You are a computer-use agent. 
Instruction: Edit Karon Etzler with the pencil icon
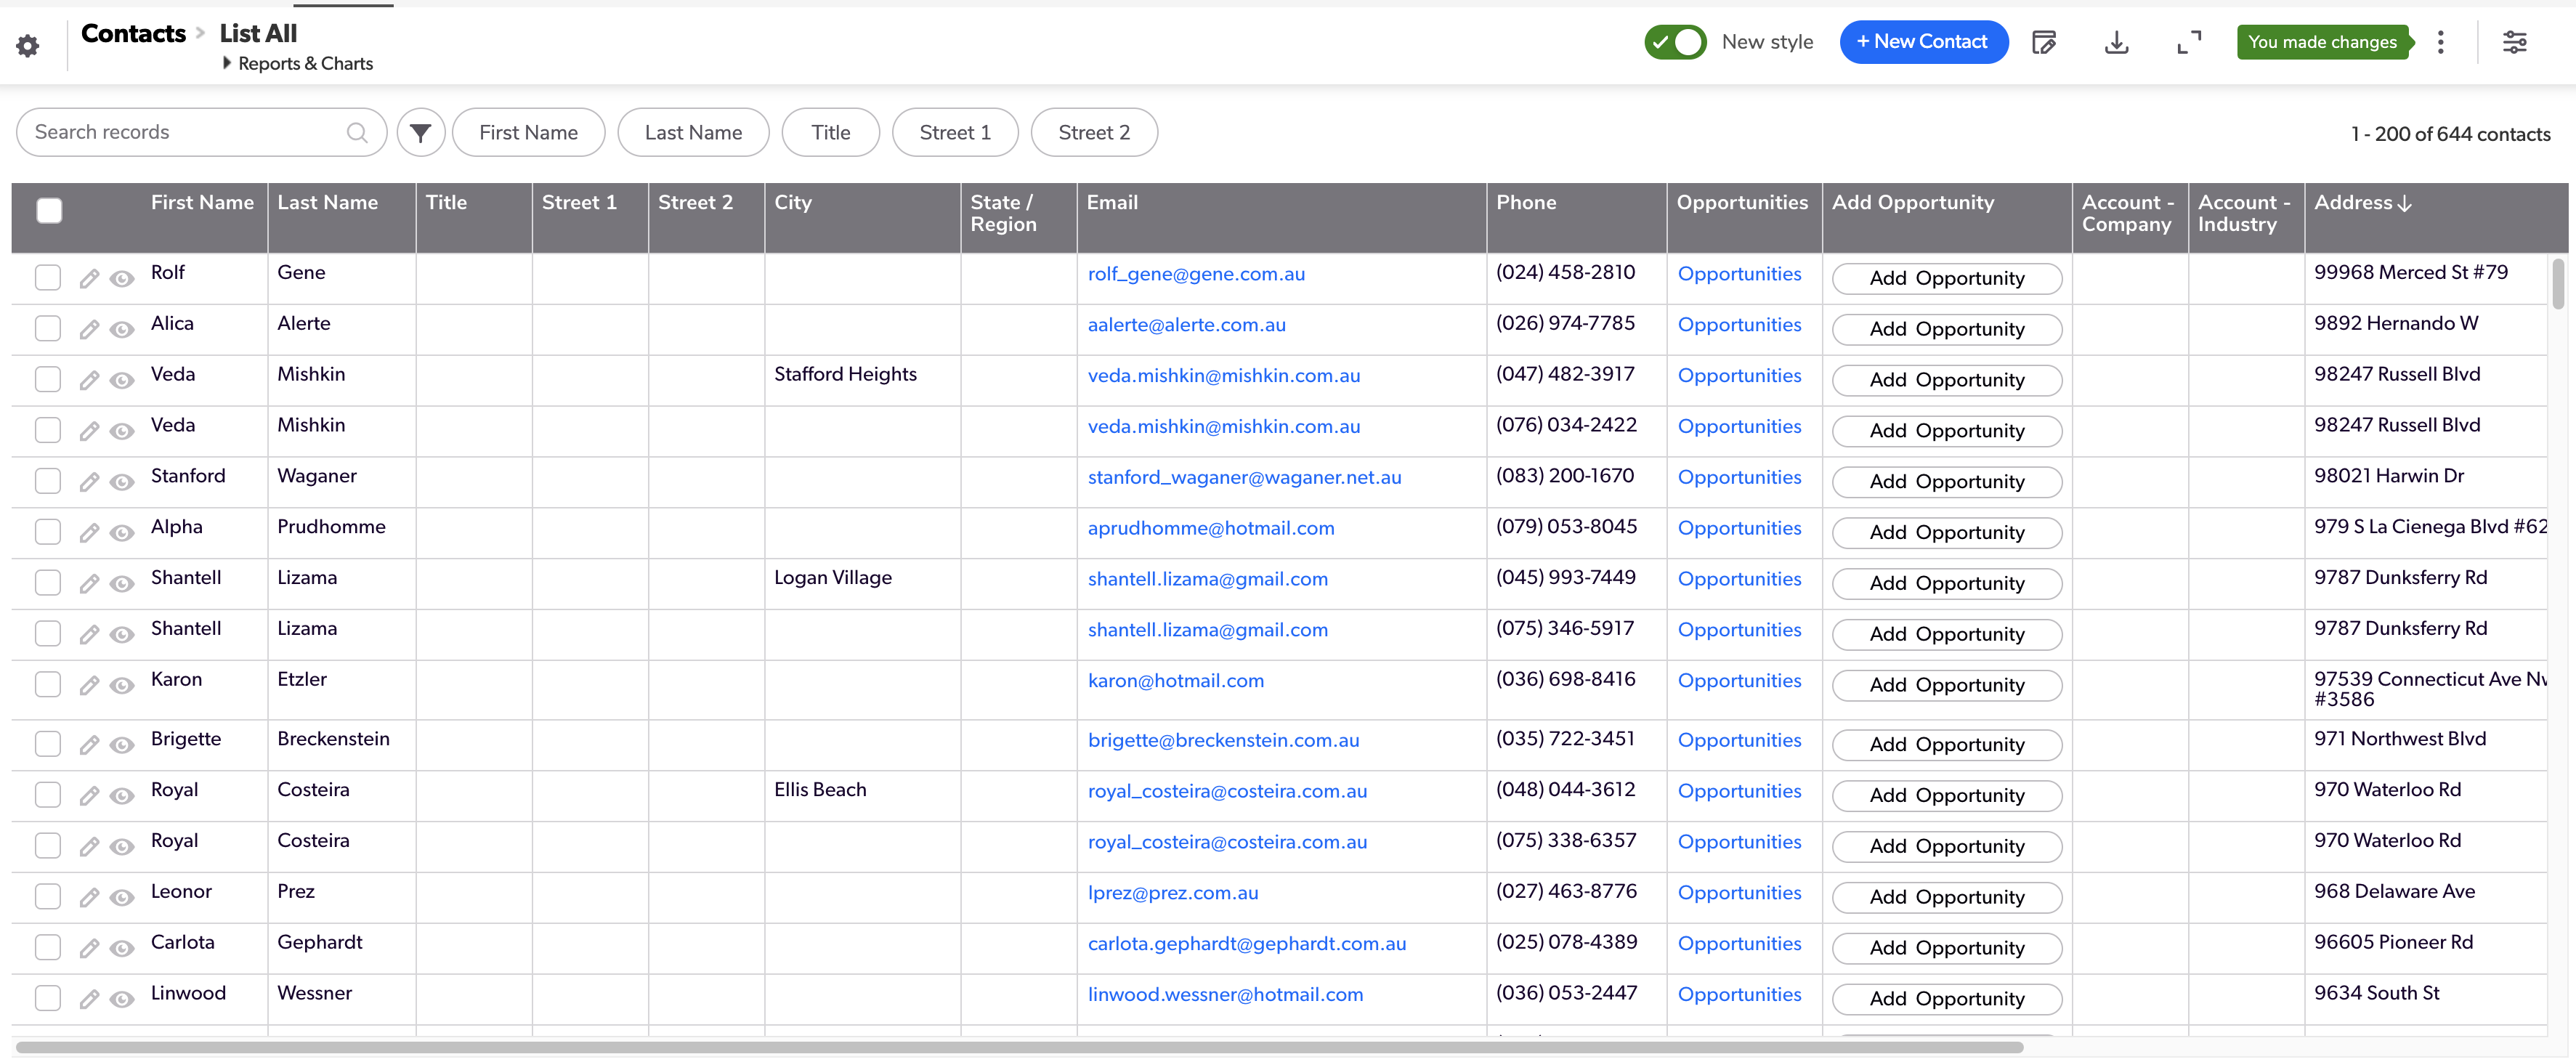click(89, 685)
